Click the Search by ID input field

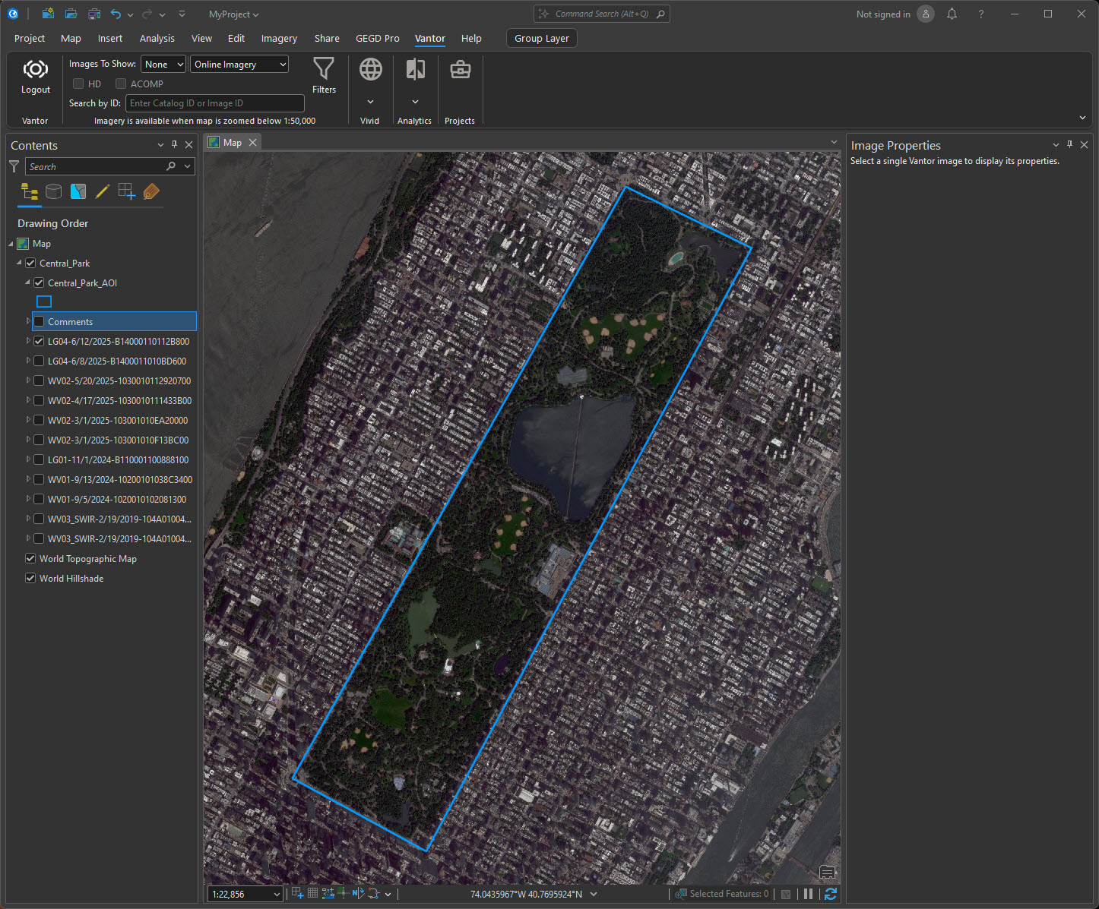pos(214,103)
